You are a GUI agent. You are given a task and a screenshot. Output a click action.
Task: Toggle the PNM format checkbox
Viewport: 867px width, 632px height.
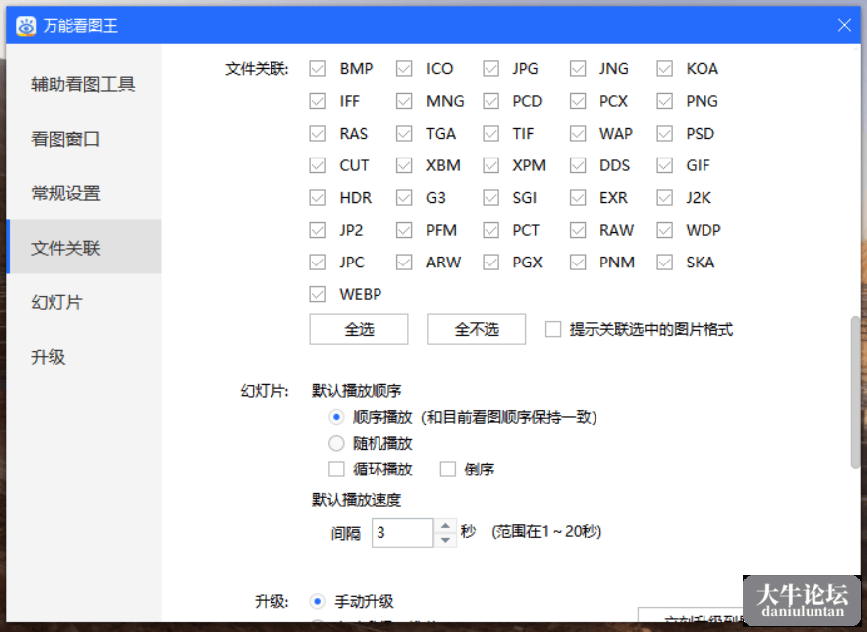pyautogui.click(x=578, y=262)
